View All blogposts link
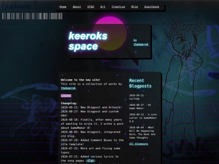Screen dimensions: 219x164 click(139, 144)
